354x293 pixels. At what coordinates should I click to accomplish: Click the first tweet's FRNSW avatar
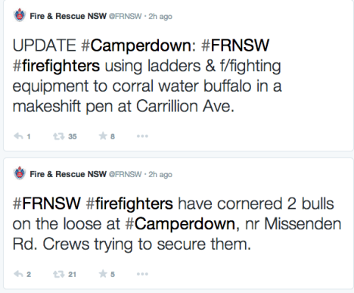[x=20, y=15]
